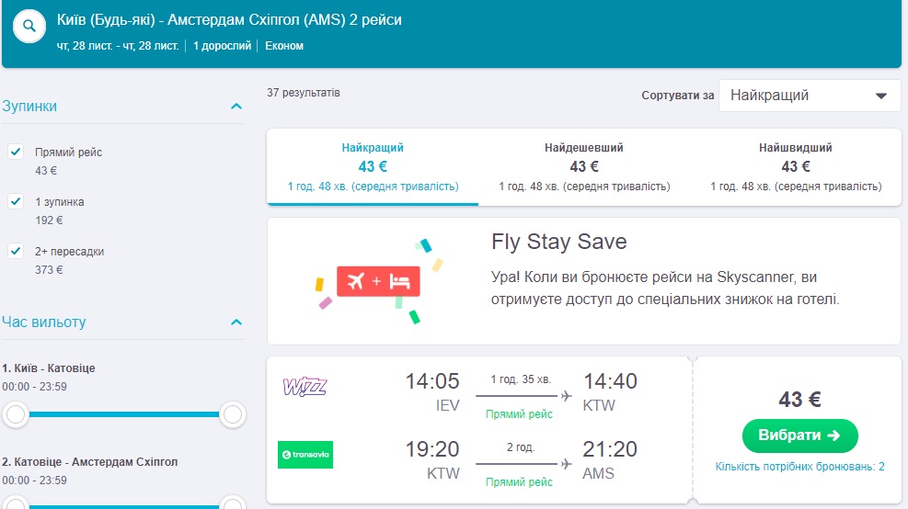This screenshot has width=908, height=509.
Task: Uncheck the Прямий рейс checkbox
Action: (x=16, y=152)
